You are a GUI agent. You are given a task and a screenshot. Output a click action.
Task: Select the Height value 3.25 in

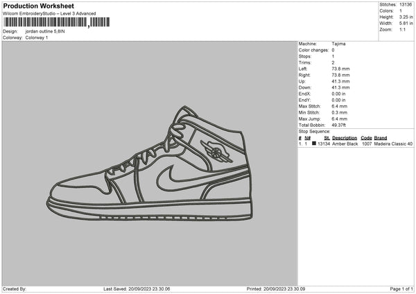(406, 17)
